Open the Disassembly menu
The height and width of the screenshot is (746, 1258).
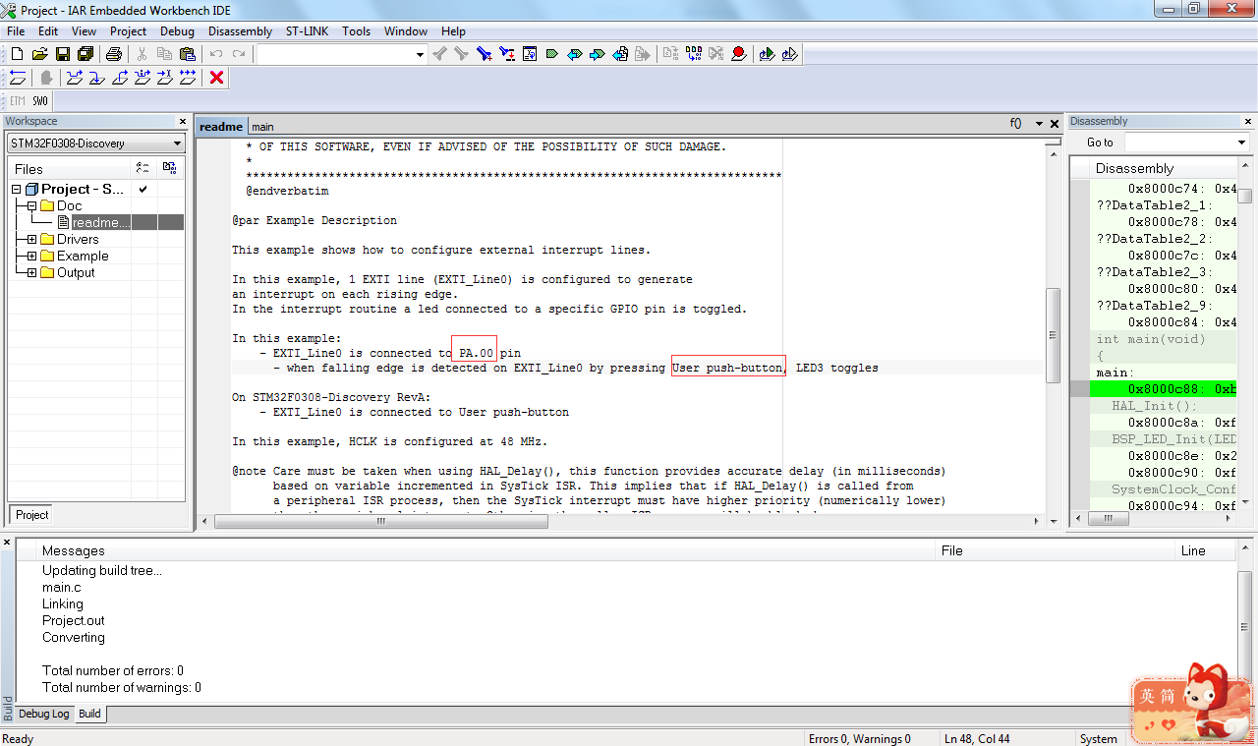tap(240, 31)
